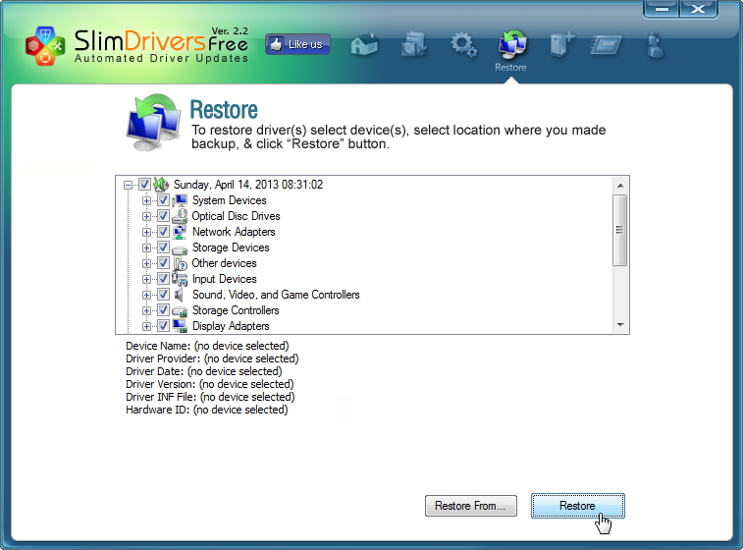Close the SlimDrivers window
743x550 pixels.
click(699, 9)
